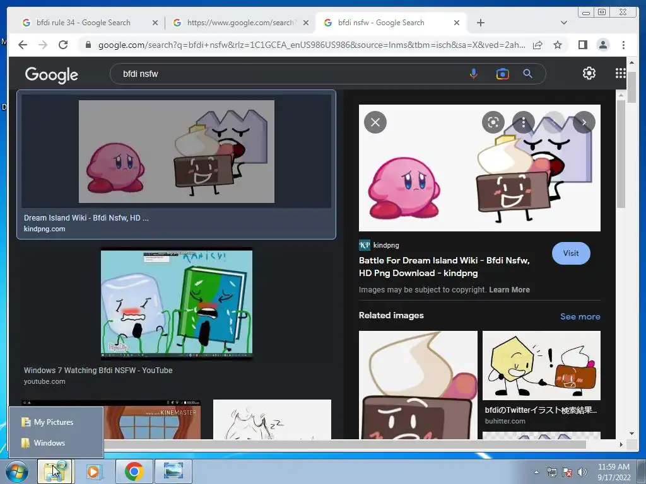
Task: Open the Chrome side panel
Action: click(x=582, y=45)
